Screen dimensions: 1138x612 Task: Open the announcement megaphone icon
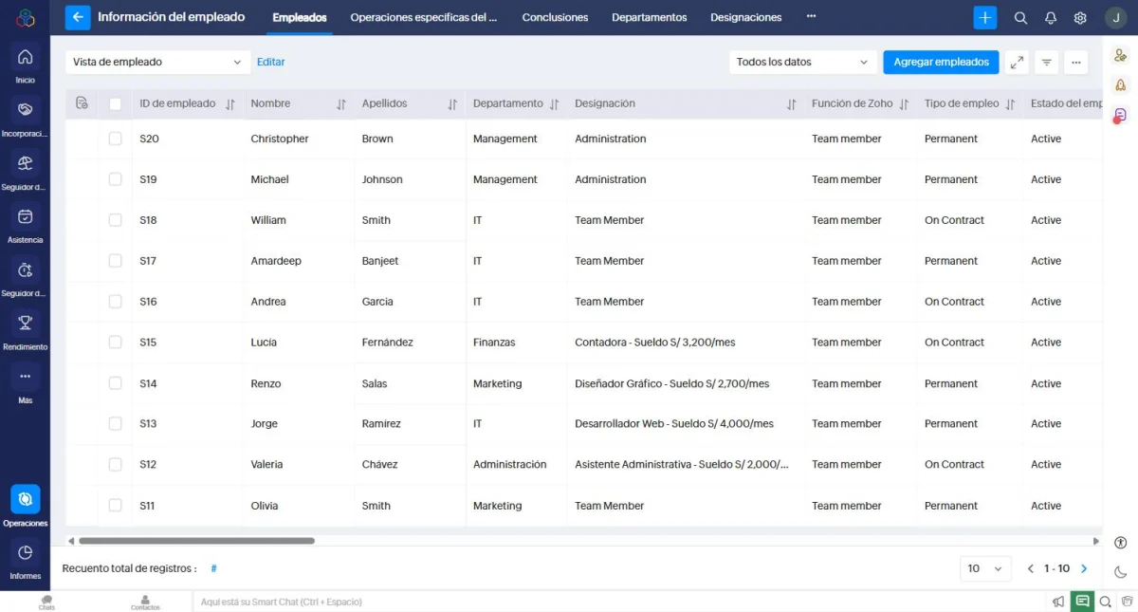coord(1058,602)
